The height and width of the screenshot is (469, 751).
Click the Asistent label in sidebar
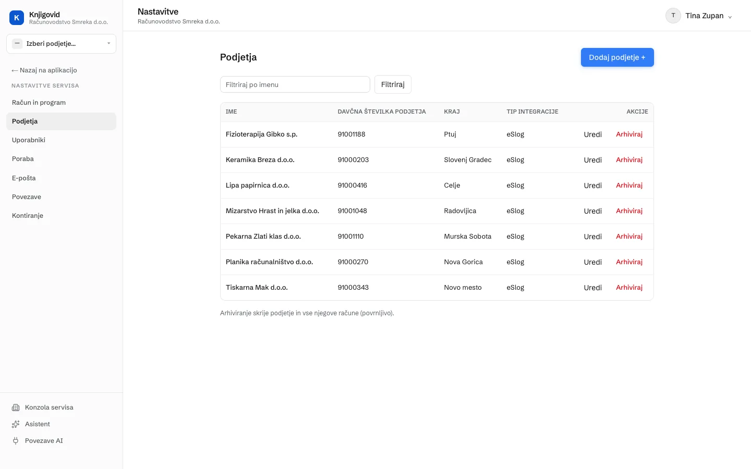click(38, 424)
